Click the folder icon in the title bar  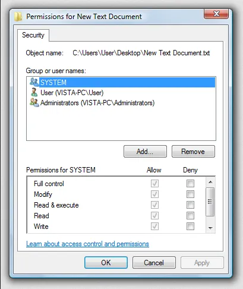click(18, 17)
